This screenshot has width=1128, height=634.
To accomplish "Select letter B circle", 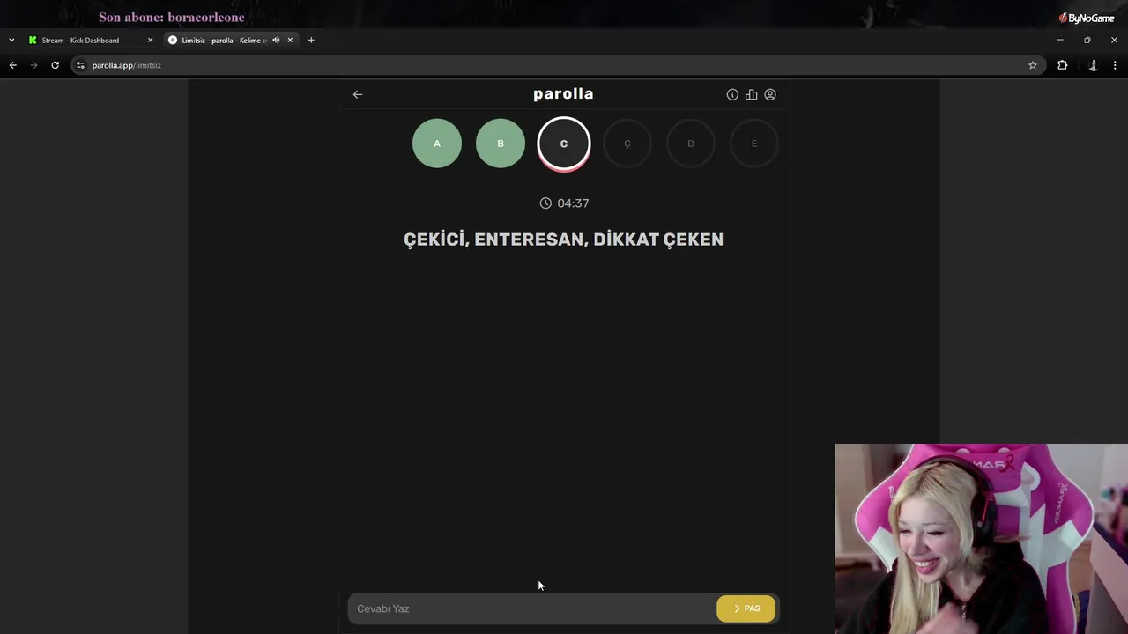I will (501, 144).
